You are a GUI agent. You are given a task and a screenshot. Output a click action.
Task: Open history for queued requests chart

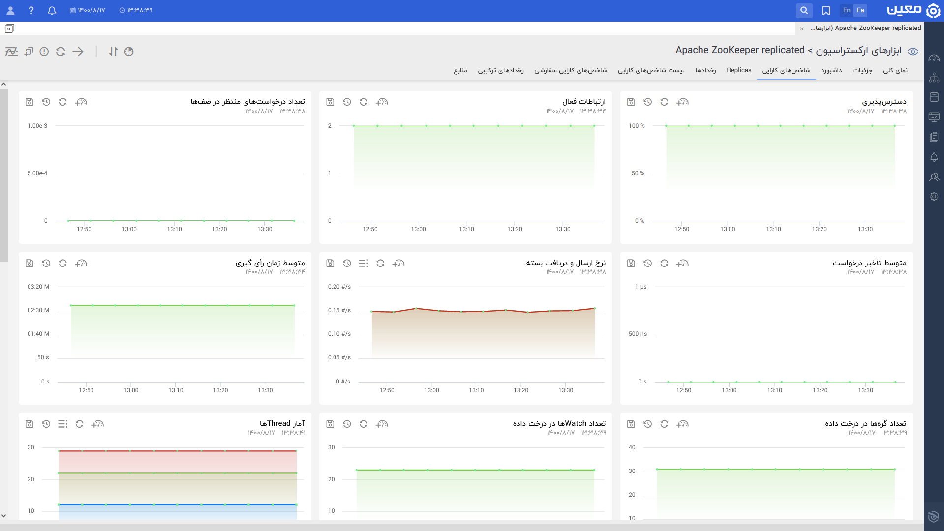pyautogui.click(x=46, y=102)
